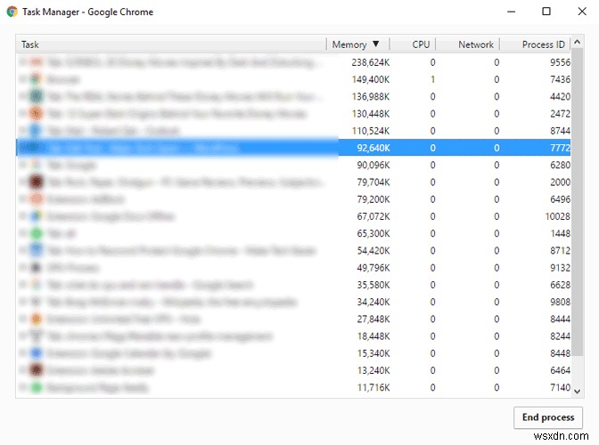599x445 pixels.
Task: Click process ID 8244
Action: (x=560, y=336)
